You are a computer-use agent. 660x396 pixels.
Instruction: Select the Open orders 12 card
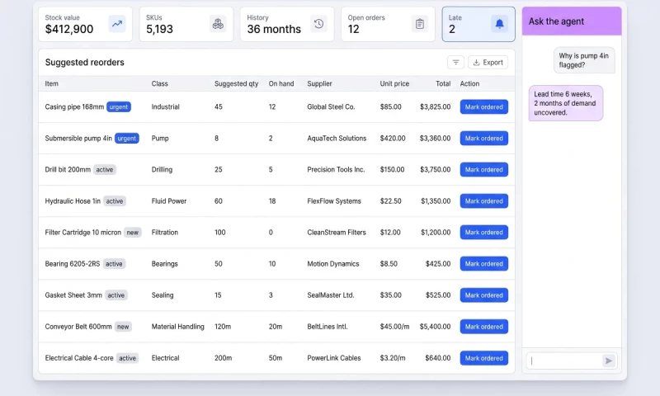click(388, 24)
